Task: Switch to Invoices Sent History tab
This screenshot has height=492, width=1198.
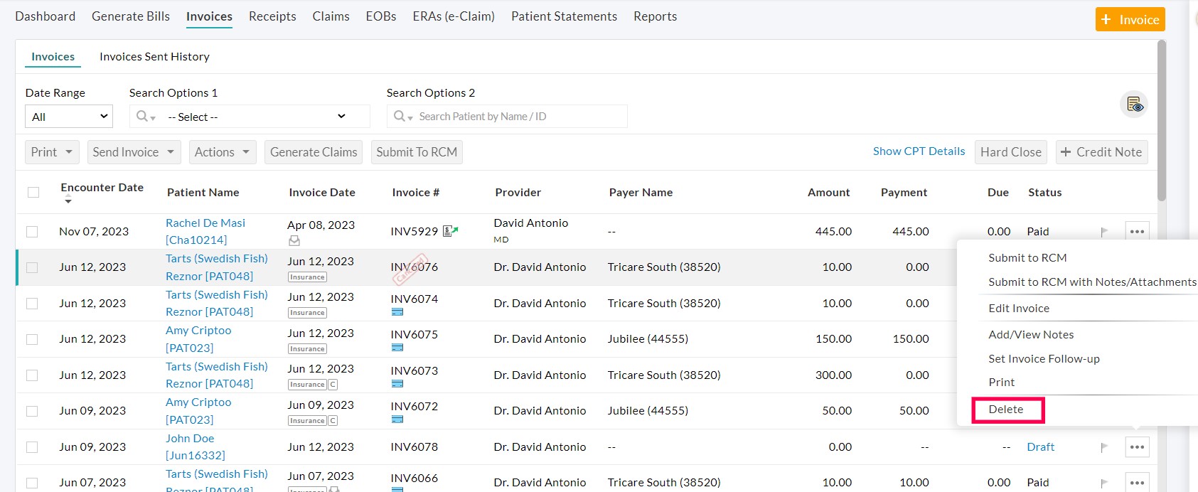Action: click(154, 57)
